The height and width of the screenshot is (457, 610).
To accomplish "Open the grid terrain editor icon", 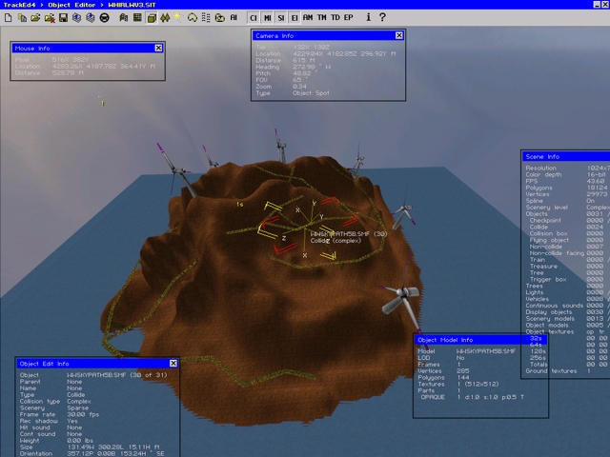I will (137, 18).
